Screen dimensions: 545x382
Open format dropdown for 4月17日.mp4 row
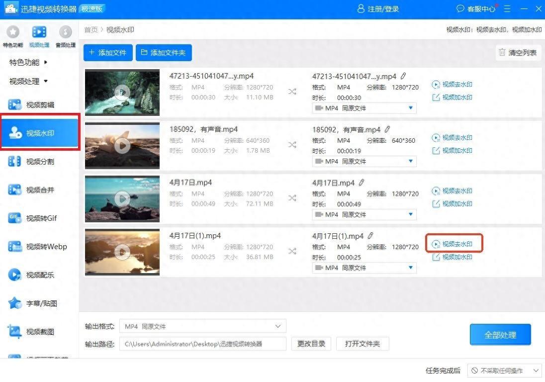tap(364, 215)
